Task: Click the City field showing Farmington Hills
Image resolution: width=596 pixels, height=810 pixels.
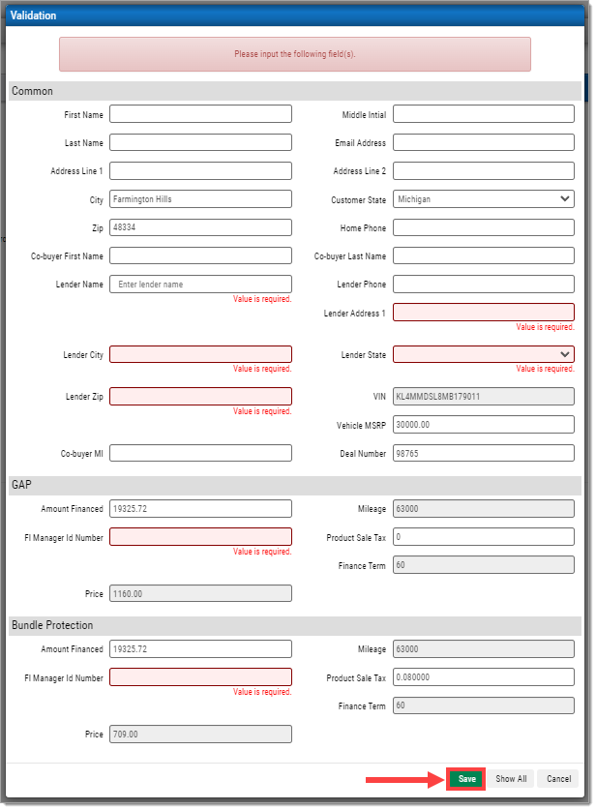Action: click(200, 199)
